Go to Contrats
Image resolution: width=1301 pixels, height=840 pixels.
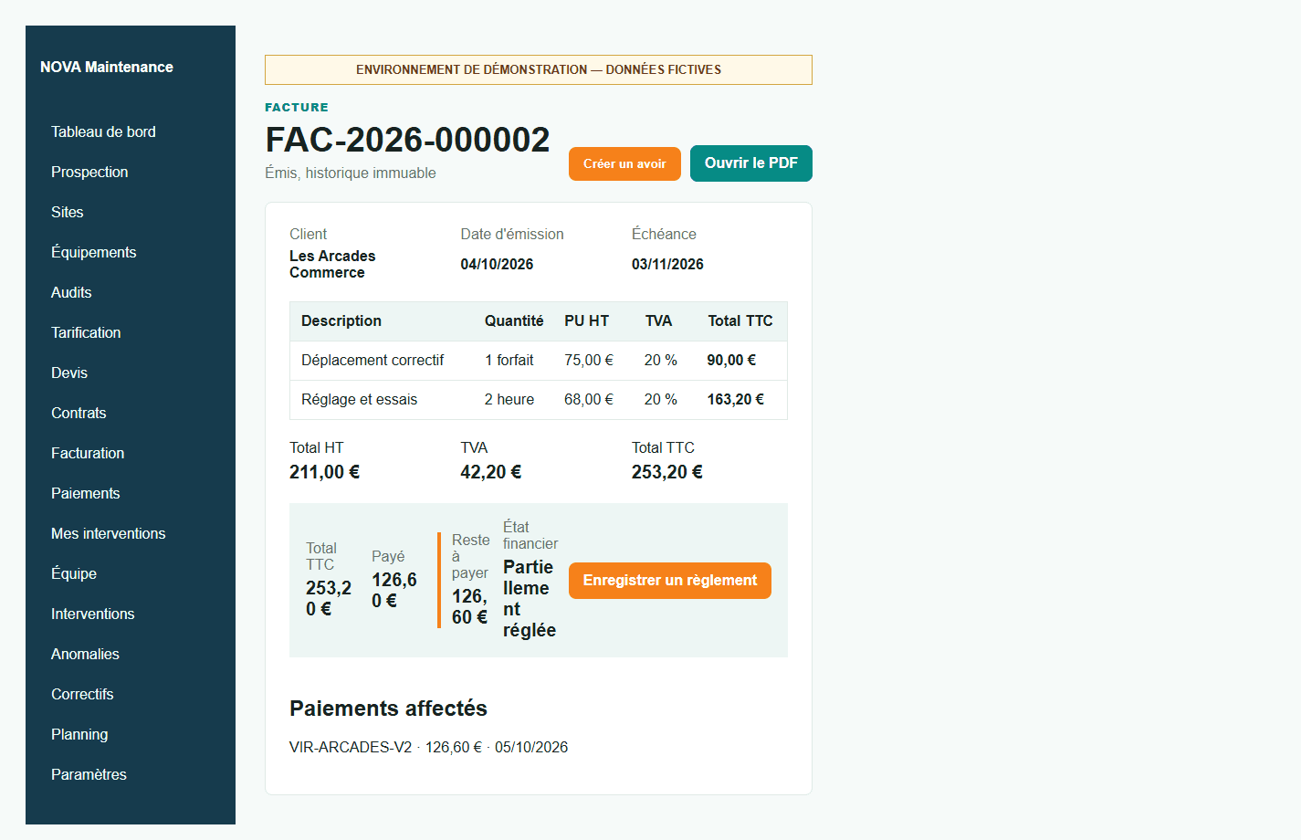click(79, 413)
